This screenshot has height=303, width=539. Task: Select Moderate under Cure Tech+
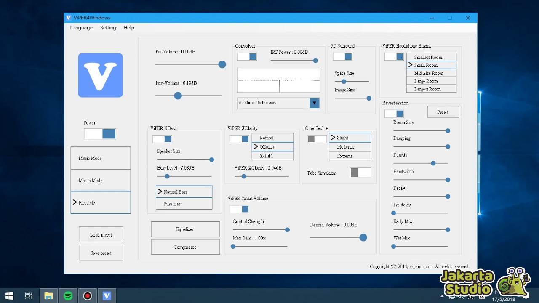tap(350, 146)
